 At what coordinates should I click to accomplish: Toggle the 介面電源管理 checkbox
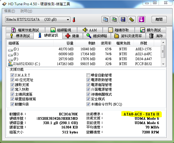click(88, 89)
